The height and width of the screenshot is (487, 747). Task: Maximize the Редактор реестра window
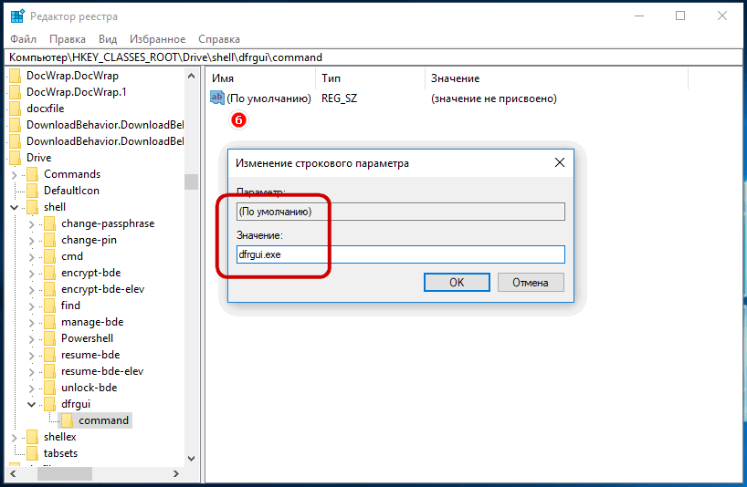[x=680, y=16]
